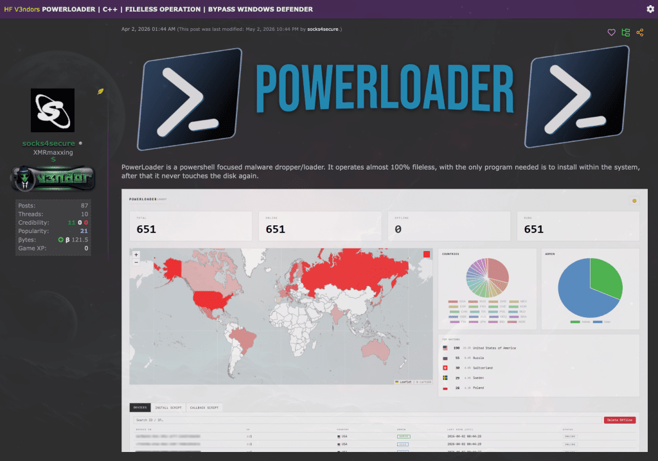The width and height of the screenshot is (658, 461).
Task: Click the v3nd0r rank badge
Action: pos(53,178)
